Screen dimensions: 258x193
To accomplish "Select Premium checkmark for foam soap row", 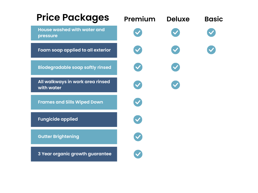I will 138,50.
